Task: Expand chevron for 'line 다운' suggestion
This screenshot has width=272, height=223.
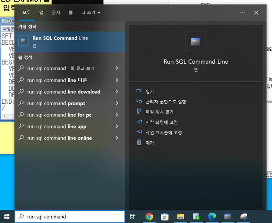Action: coord(117,80)
